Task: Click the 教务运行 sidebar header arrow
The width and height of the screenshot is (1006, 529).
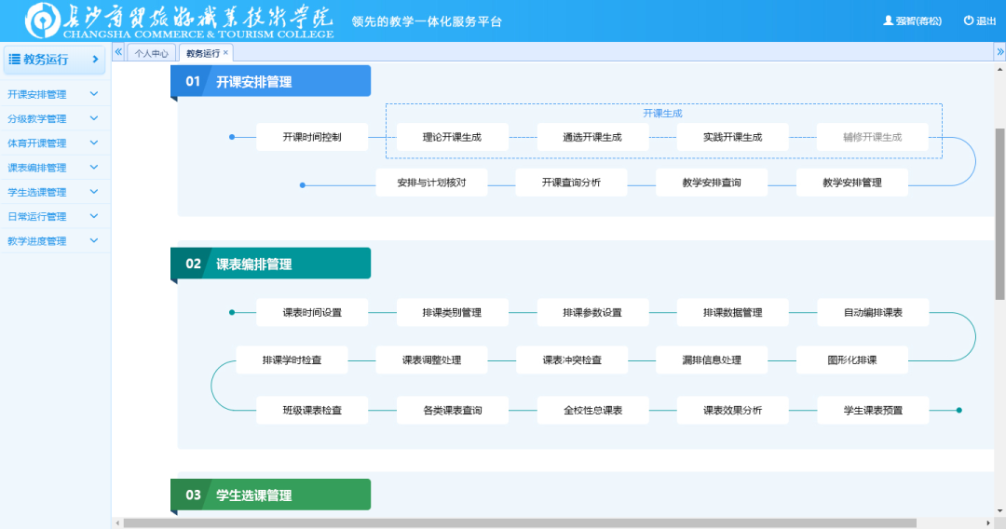Action: (95, 60)
